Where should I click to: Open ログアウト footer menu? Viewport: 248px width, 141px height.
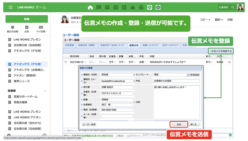point(134,135)
